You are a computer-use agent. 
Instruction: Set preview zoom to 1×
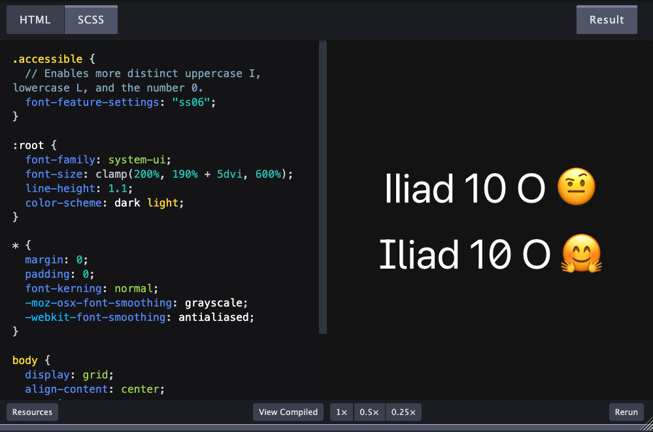click(341, 412)
